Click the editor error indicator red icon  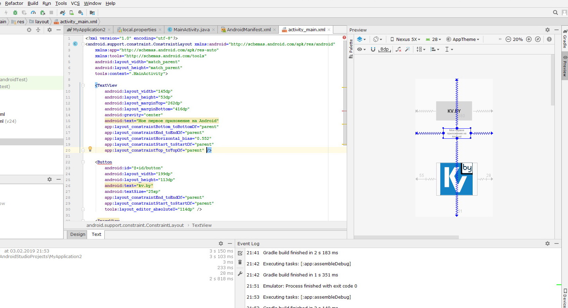click(x=344, y=37)
